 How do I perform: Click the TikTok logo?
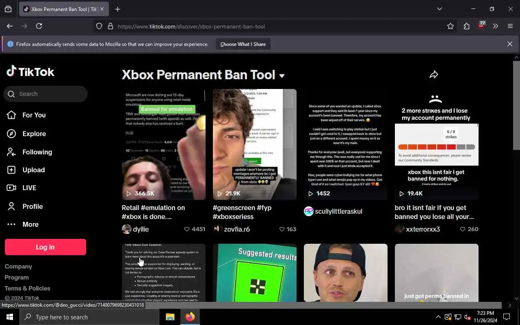coord(30,72)
